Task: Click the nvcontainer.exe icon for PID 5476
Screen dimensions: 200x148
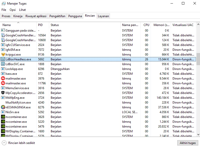Action: tap(3, 127)
